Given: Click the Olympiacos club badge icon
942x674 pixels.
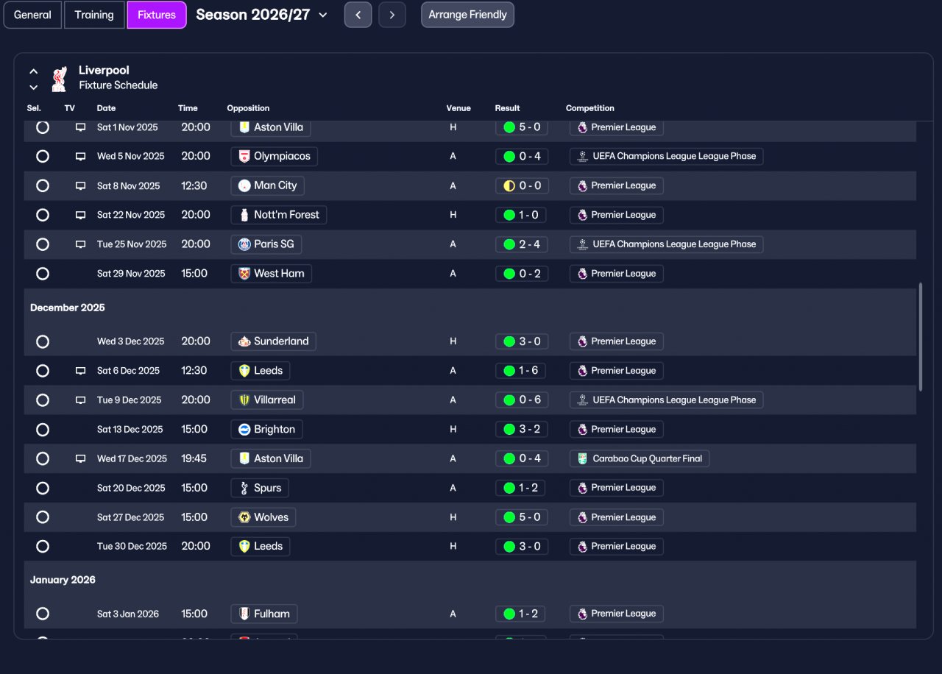Looking at the screenshot, I should [x=244, y=156].
